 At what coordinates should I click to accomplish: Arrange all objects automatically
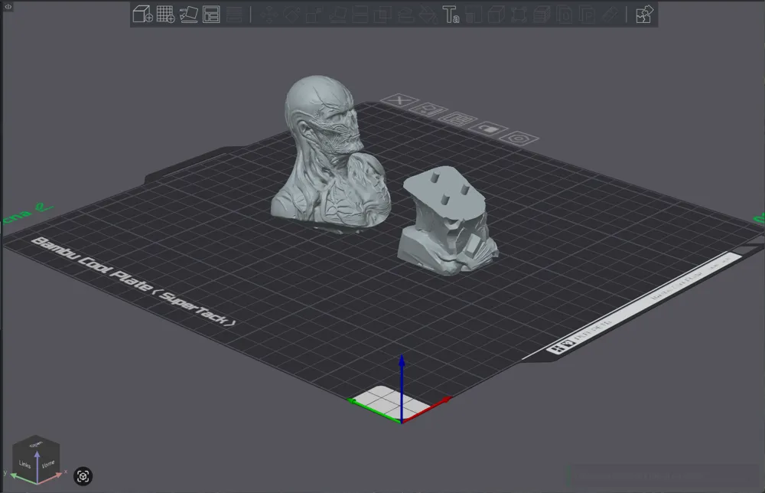pyautogui.click(x=212, y=13)
